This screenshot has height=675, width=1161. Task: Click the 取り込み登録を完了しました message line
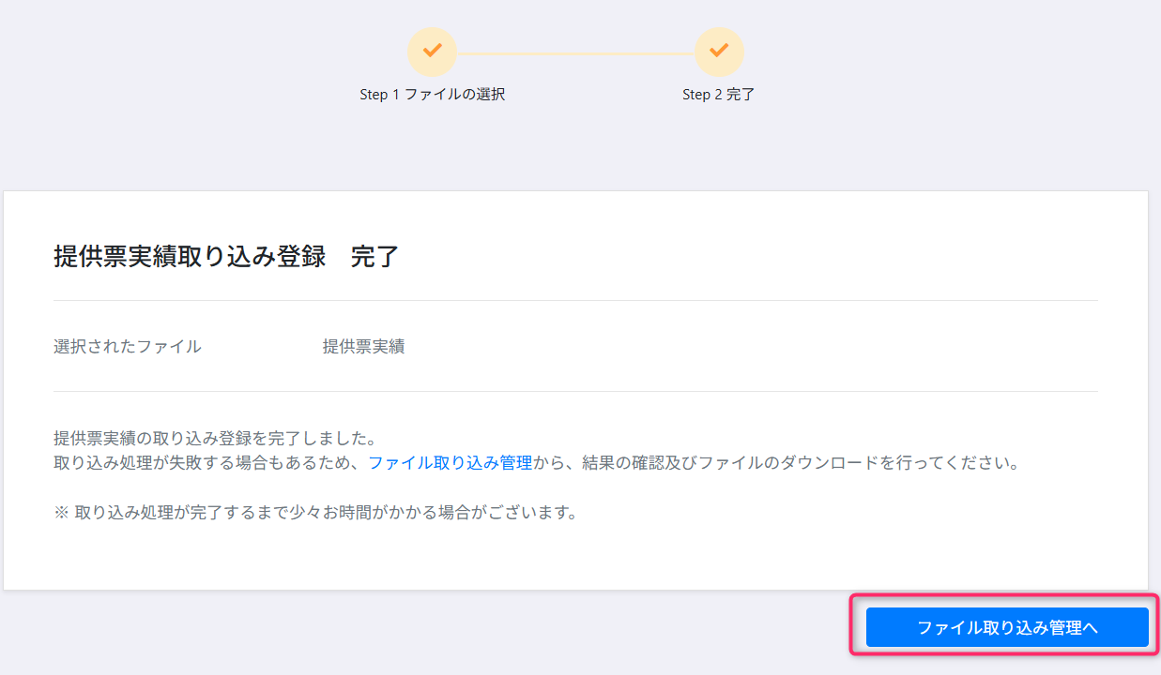215,439
